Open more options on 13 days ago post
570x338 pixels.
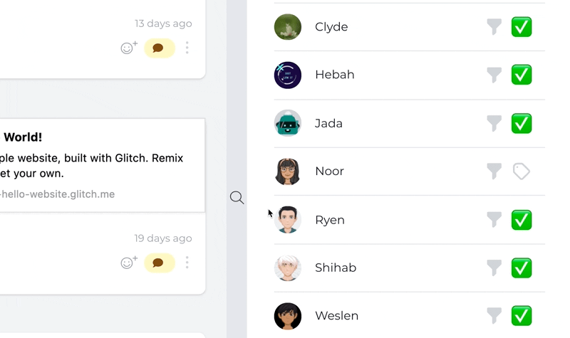(x=187, y=48)
